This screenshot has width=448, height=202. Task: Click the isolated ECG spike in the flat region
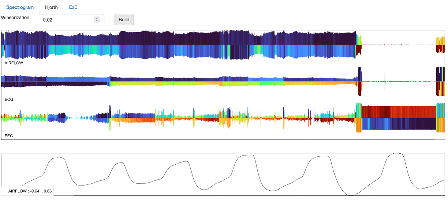385,81
